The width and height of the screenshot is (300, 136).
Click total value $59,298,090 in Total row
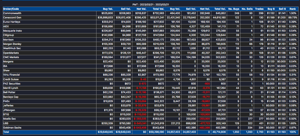pyautogui.click(x=156, y=132)
